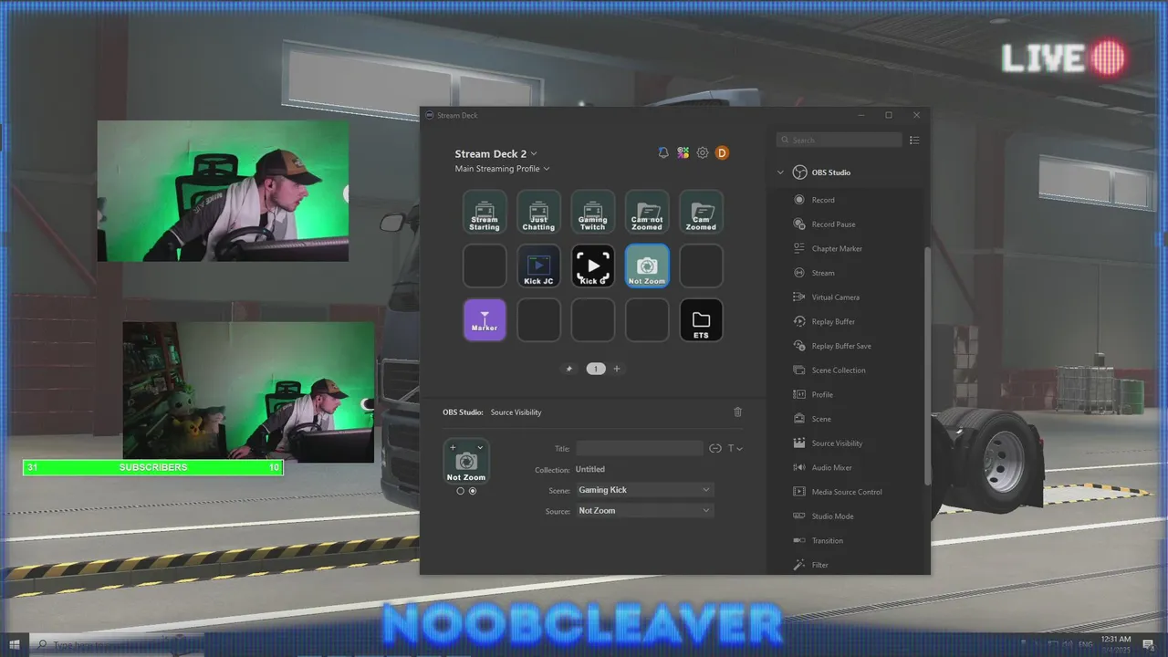
Task: Open the Scene dropdown showing Gaming Kick
Action: pos(644,490)
